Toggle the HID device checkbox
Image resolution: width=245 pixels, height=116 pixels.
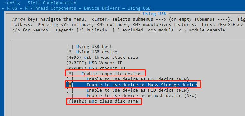tap(70, 90)
